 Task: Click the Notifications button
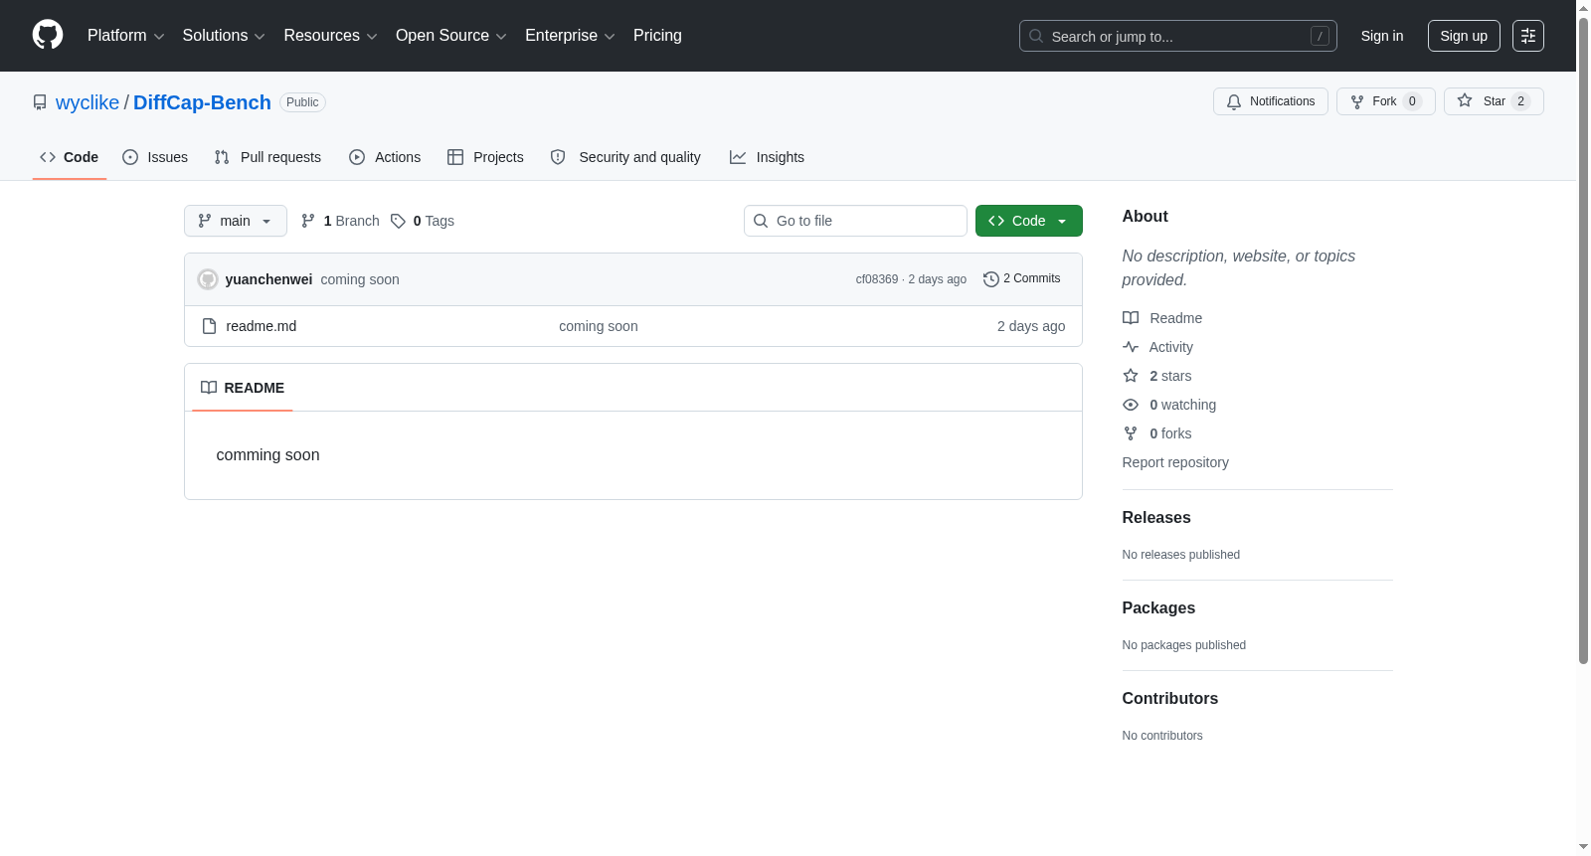[x=1271, y=101]
